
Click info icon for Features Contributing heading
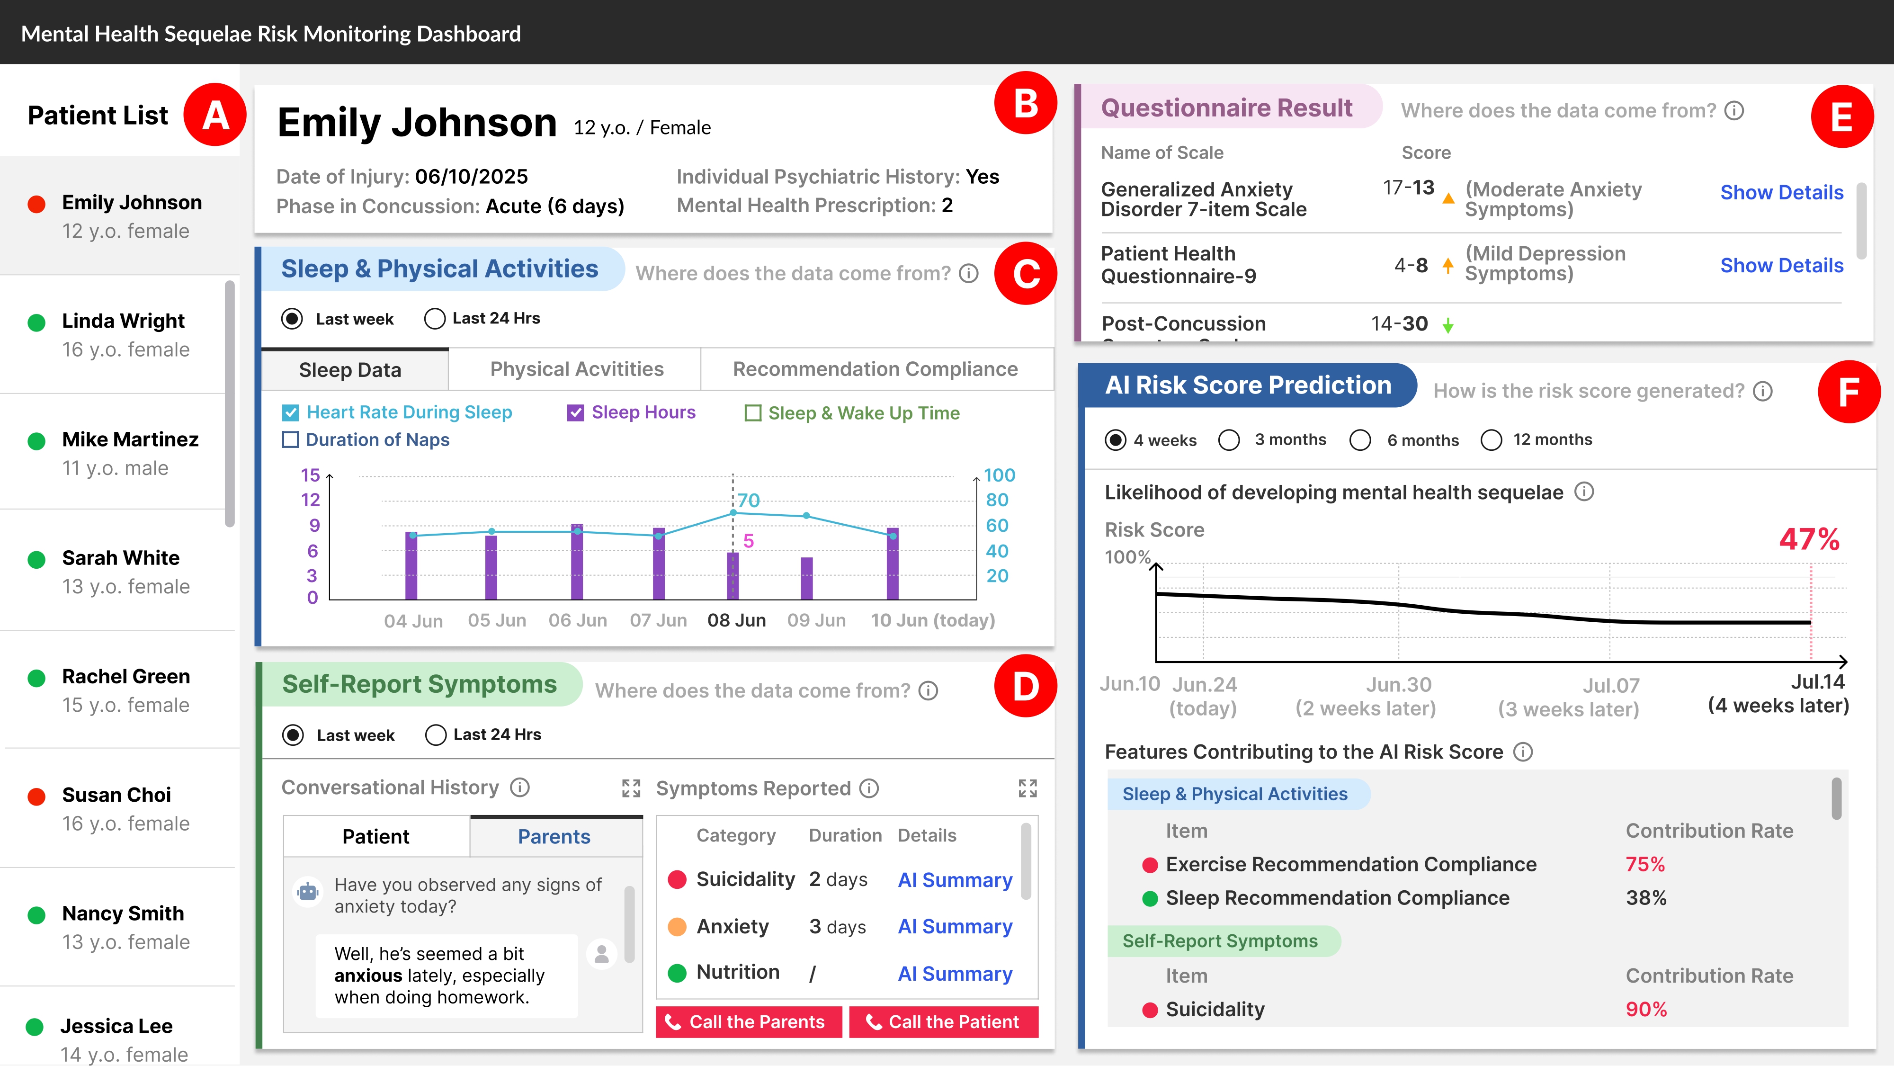[x=1523, y=752]
